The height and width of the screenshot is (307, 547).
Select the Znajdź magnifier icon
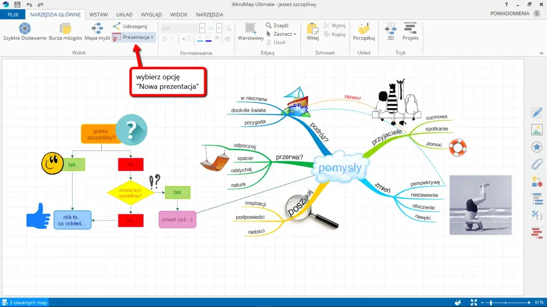coord(269,25)
